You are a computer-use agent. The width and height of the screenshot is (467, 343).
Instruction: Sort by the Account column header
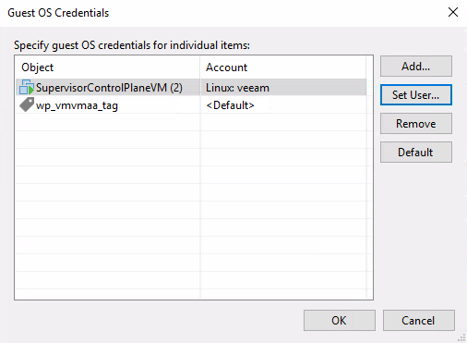tap(283, 67)
